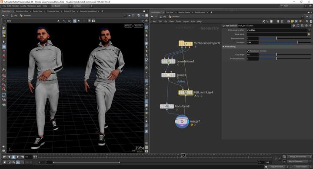This screenshot has height=169, width=313.
Task: Click the render region camera icon in viewport toolbar
Action: click(x=93, y=21)
